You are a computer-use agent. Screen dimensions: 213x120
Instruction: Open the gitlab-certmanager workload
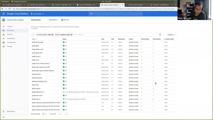[38, 42]
